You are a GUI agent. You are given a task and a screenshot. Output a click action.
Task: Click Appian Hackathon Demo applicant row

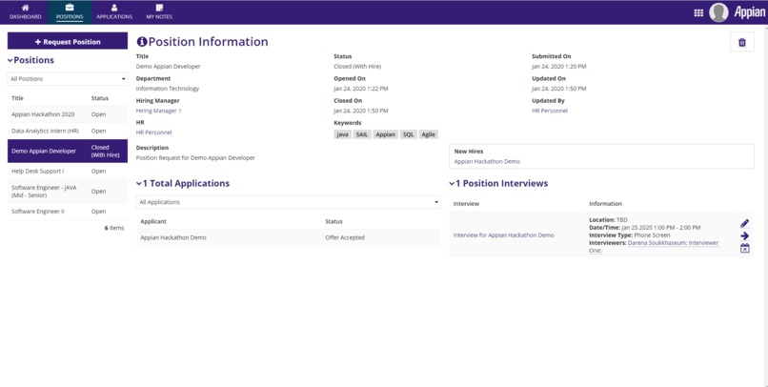click(x=288, y=237)
